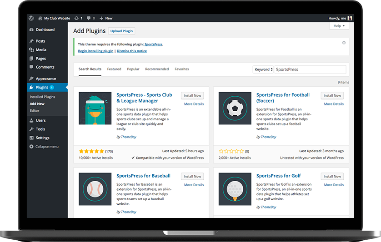
Task: Install SportsPress for Football plugin
Action: click(x=332, y=96)
